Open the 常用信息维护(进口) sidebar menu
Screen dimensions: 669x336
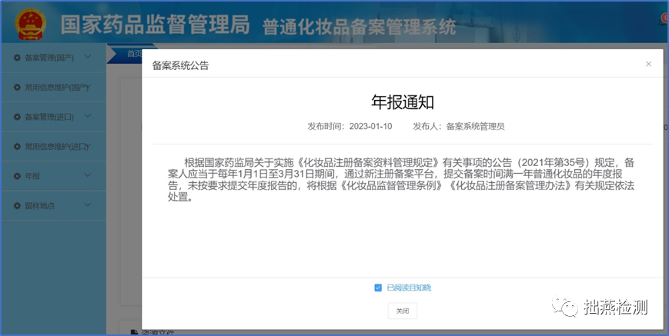53,147
